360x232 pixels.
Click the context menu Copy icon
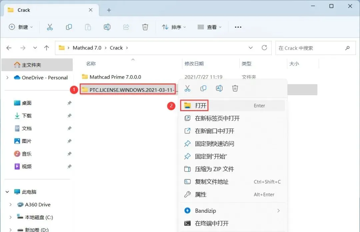tap(203, 88)
